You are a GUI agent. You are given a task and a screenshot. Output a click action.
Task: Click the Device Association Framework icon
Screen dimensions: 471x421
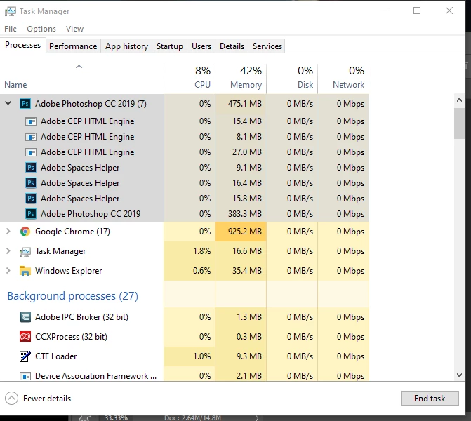coord(25,376)
